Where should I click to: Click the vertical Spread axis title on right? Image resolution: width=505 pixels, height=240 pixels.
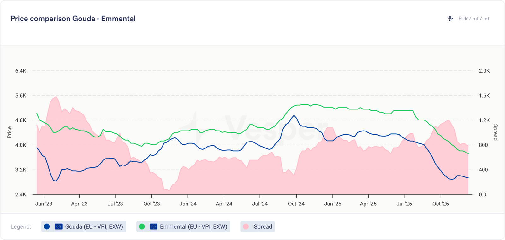(x=496, y=132)
